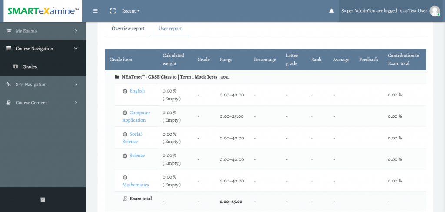This screenshot has width=445, height=212.
Task: Click the Contribution to Exam total header
Action: pyautogui.click(x=404, y=60)
